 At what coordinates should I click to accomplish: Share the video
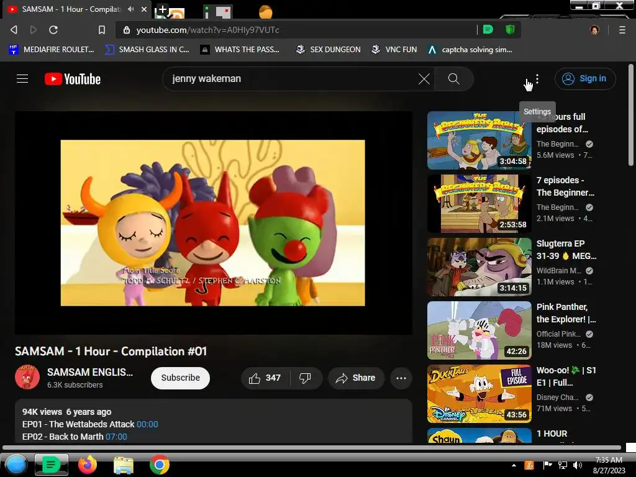(x=356, y=378)
